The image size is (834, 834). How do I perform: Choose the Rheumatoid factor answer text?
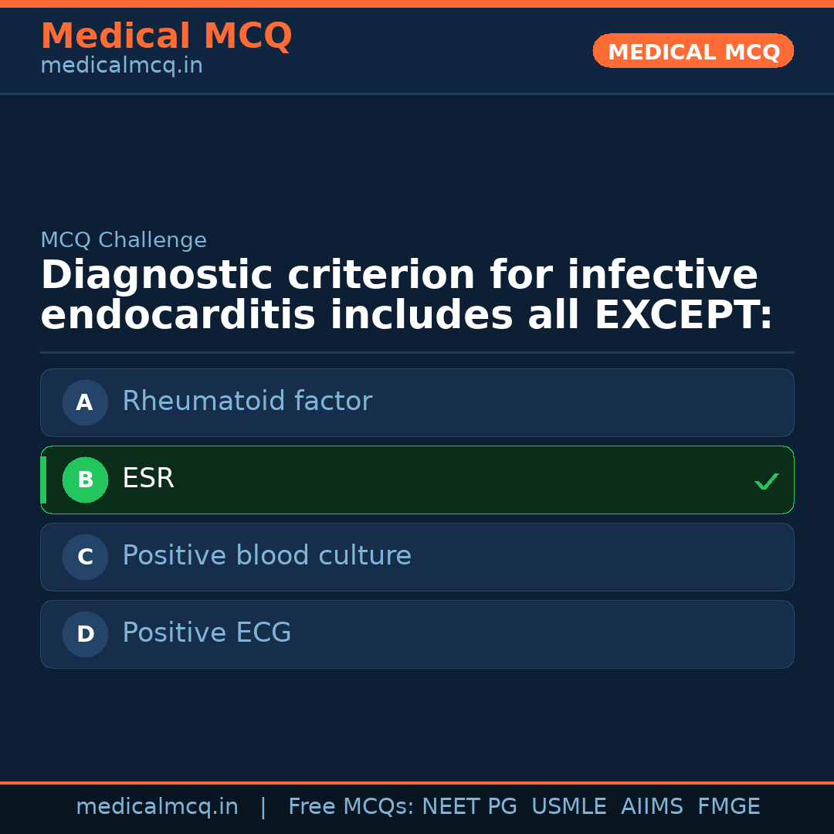point(247,402)
